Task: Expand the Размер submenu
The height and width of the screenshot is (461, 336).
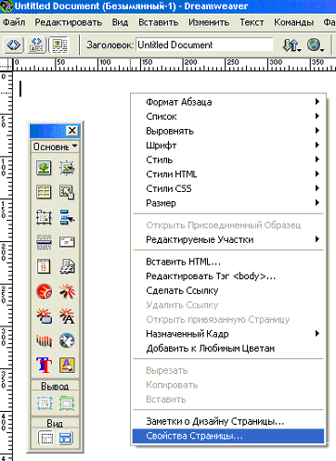Action: coord(228,203)
